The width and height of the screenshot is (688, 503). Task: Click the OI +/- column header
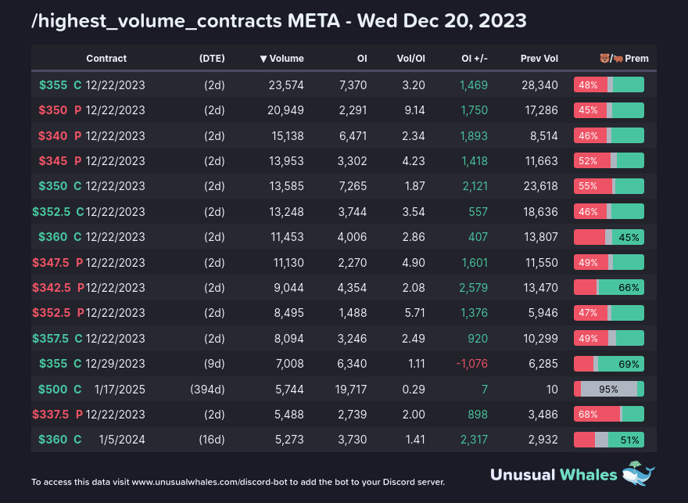click(474, 59)
